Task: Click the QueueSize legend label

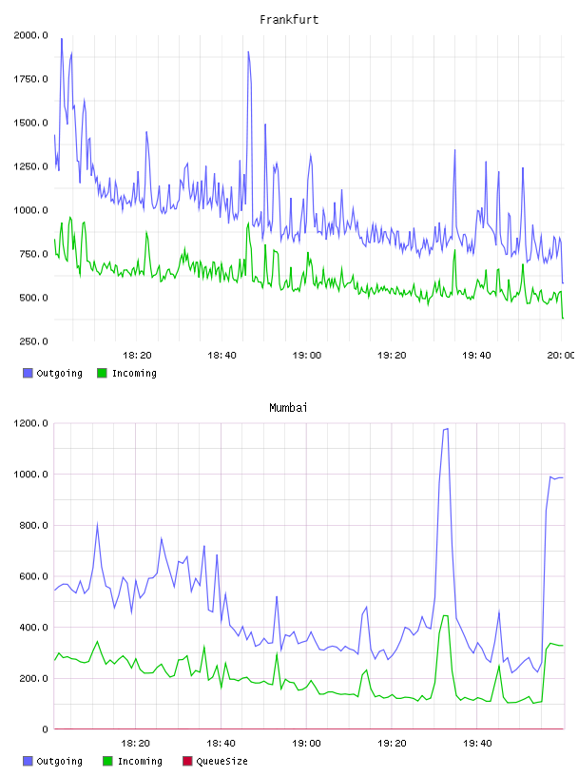Action: pyautogui.click(x=222, y=761)
